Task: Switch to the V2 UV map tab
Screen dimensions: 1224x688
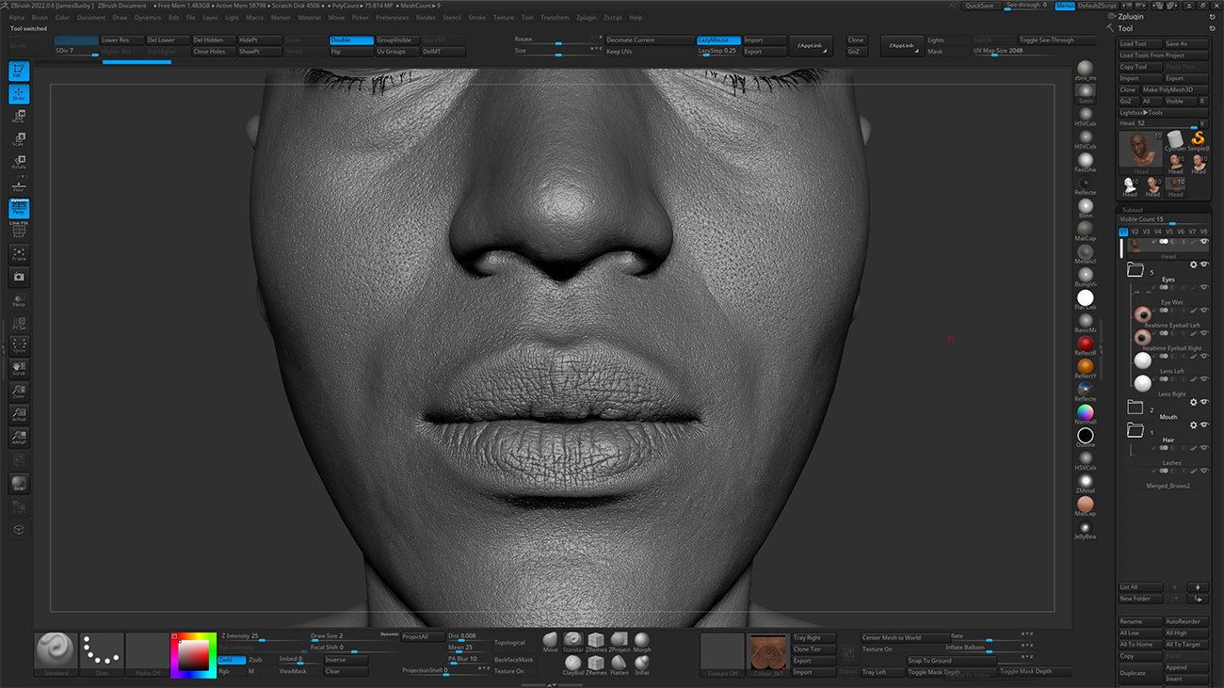Action: (x=1134, y=232)
